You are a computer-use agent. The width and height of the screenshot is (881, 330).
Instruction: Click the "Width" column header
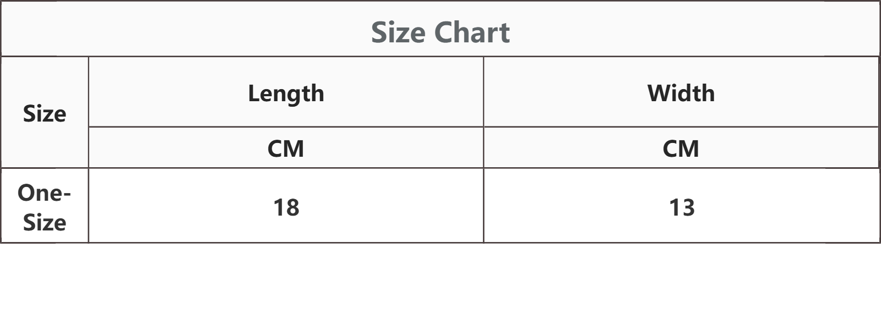(681, 93)
